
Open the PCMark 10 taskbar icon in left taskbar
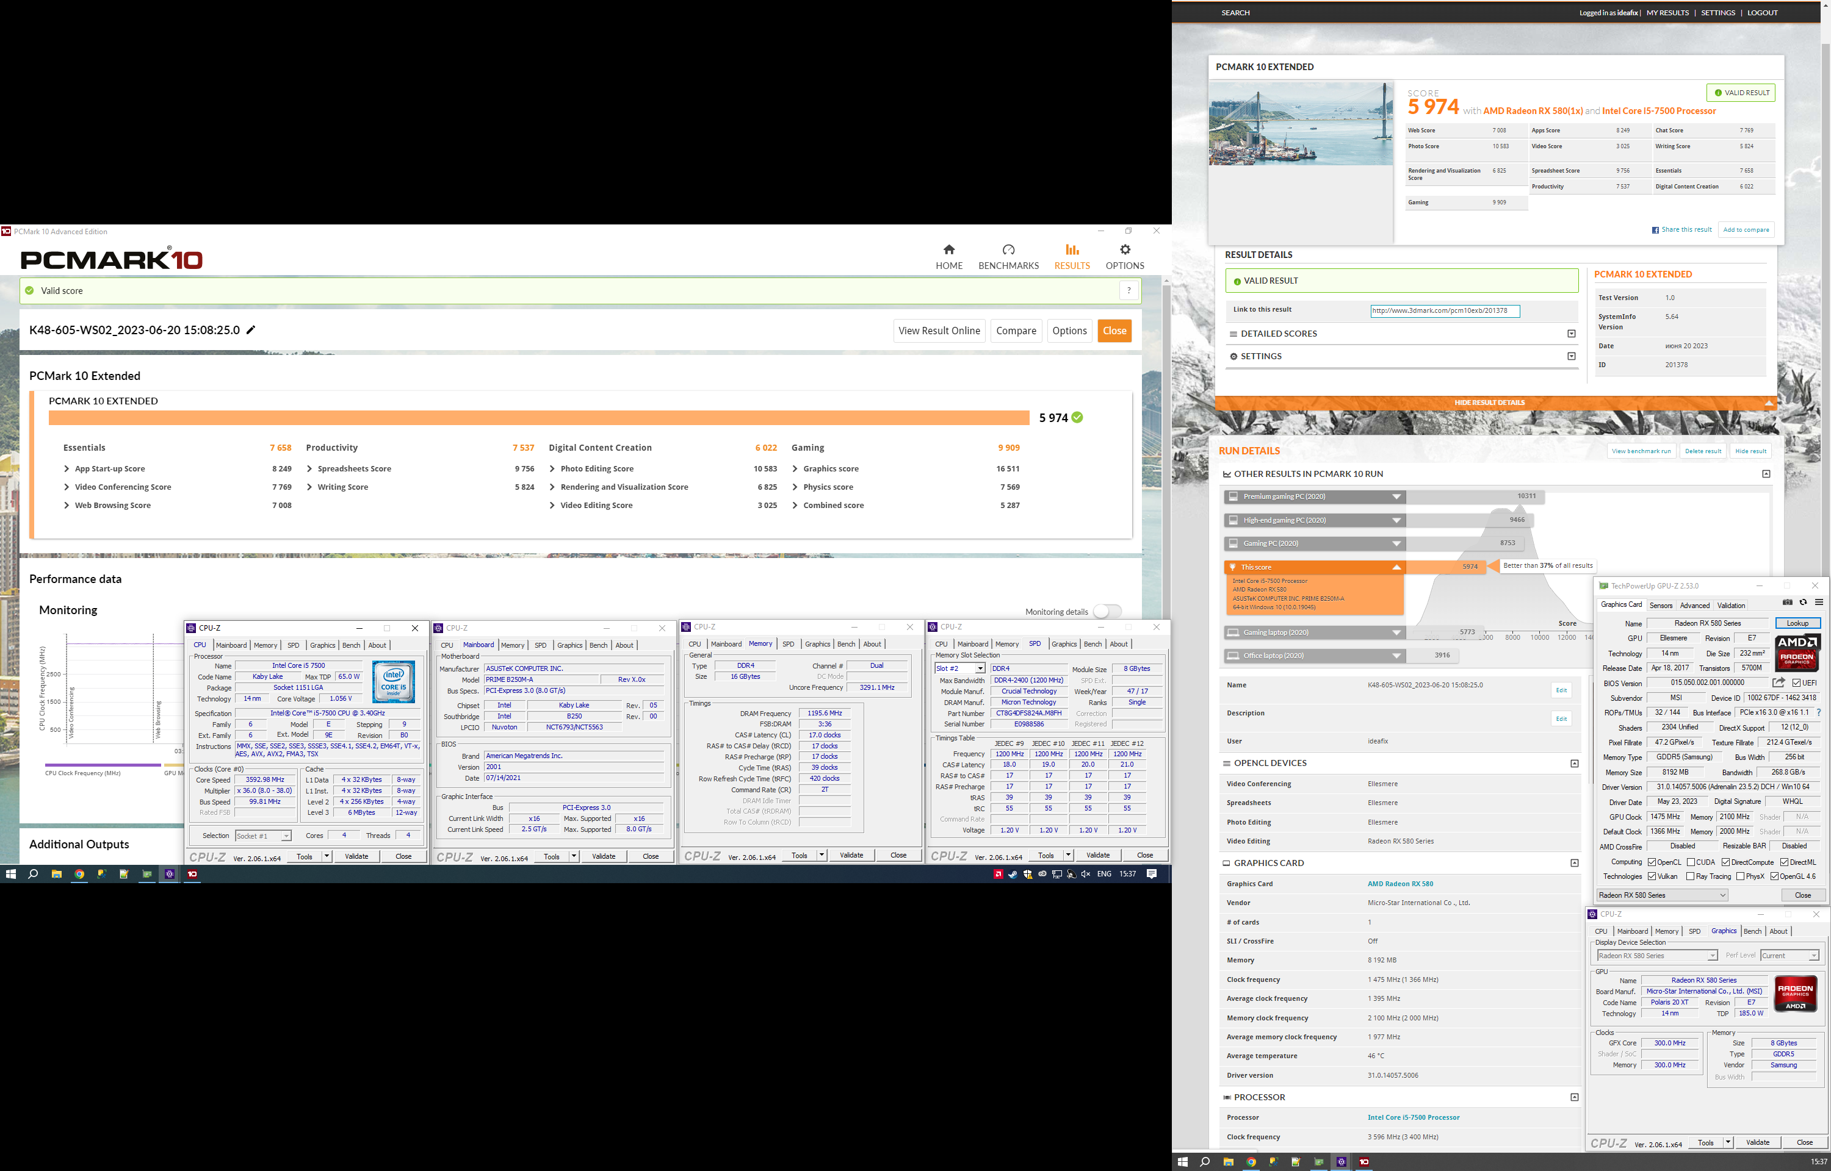coord(192,874)
